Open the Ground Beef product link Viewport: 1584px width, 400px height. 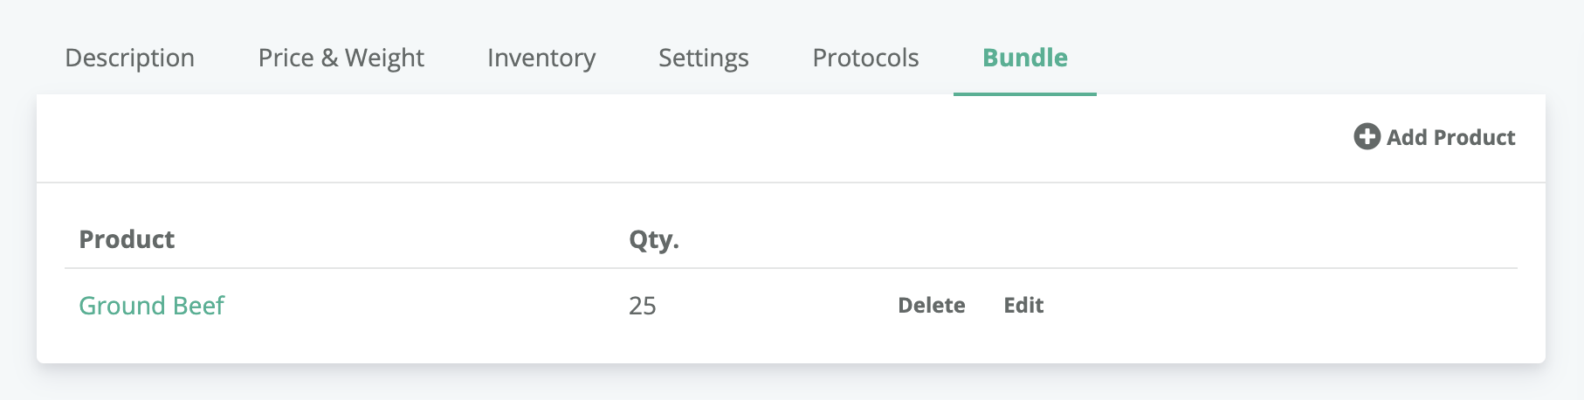click(x=152, y=306)
